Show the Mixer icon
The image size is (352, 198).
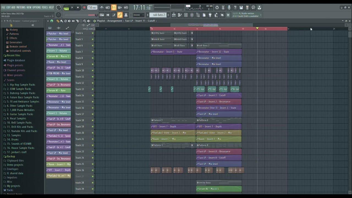point(192,15)
